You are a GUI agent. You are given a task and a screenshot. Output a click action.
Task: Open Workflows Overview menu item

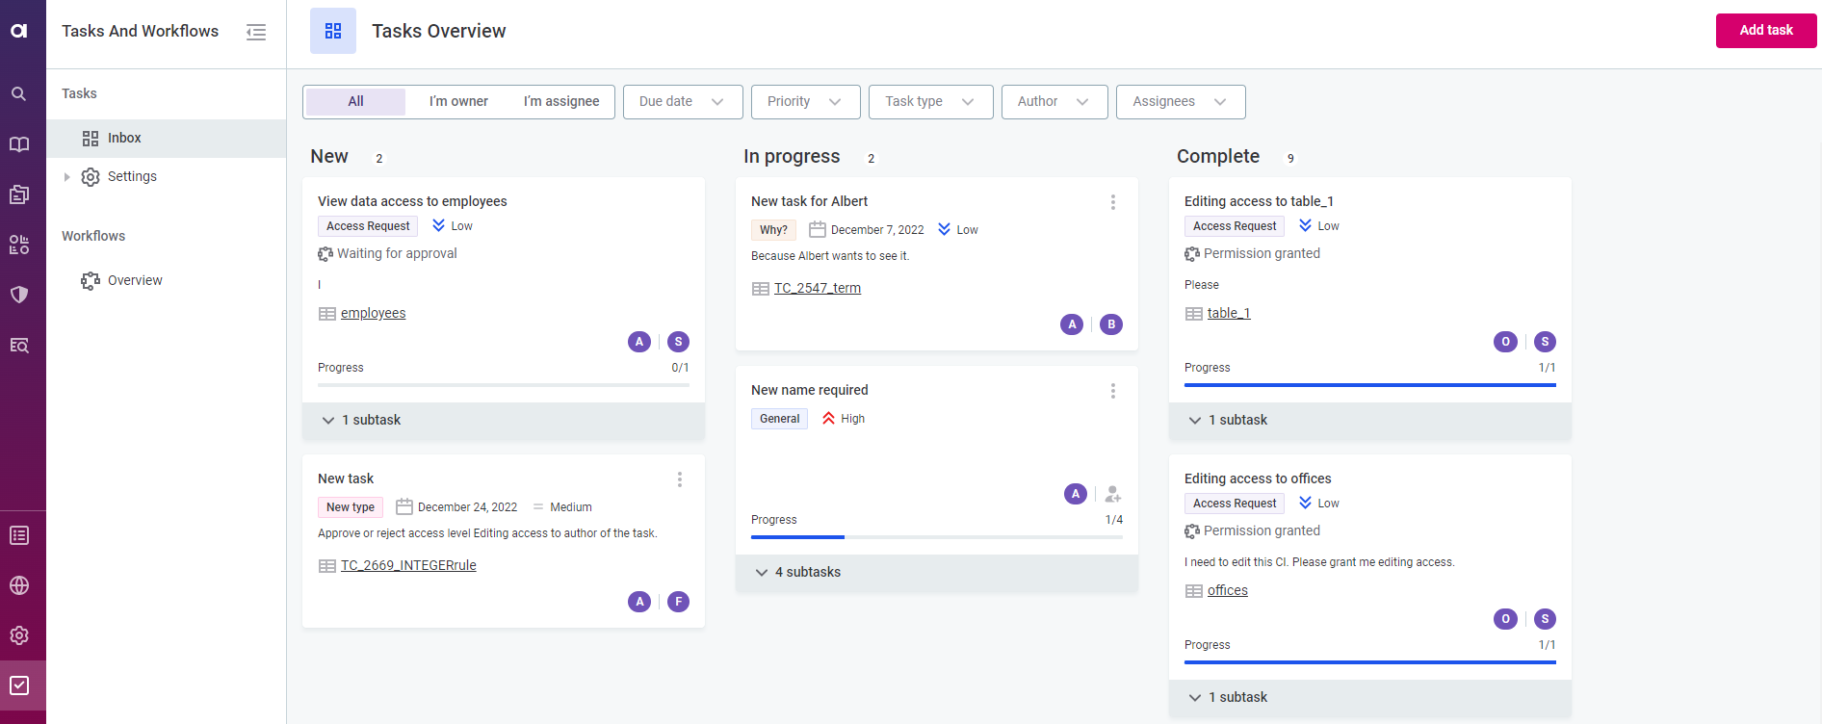(x=135, y=281)
